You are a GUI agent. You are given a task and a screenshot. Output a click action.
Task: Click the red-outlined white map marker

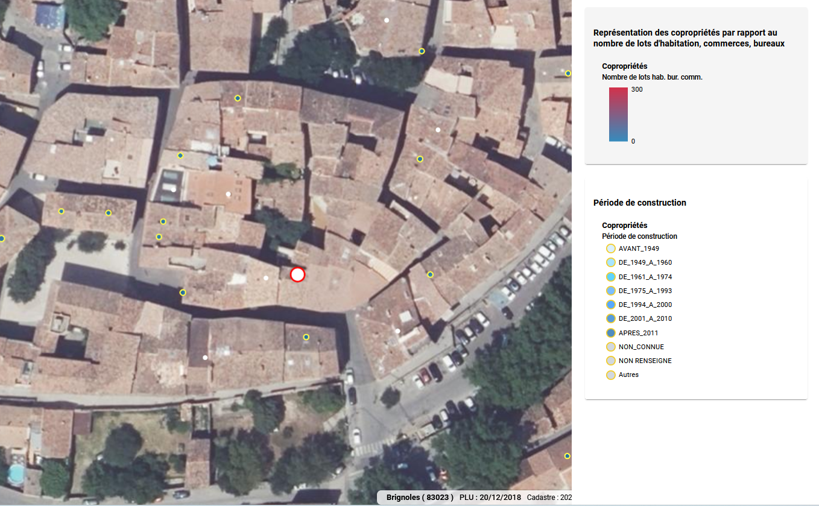297,274
